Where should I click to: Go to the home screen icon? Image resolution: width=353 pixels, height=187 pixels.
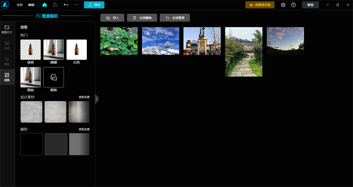[45, 5]
